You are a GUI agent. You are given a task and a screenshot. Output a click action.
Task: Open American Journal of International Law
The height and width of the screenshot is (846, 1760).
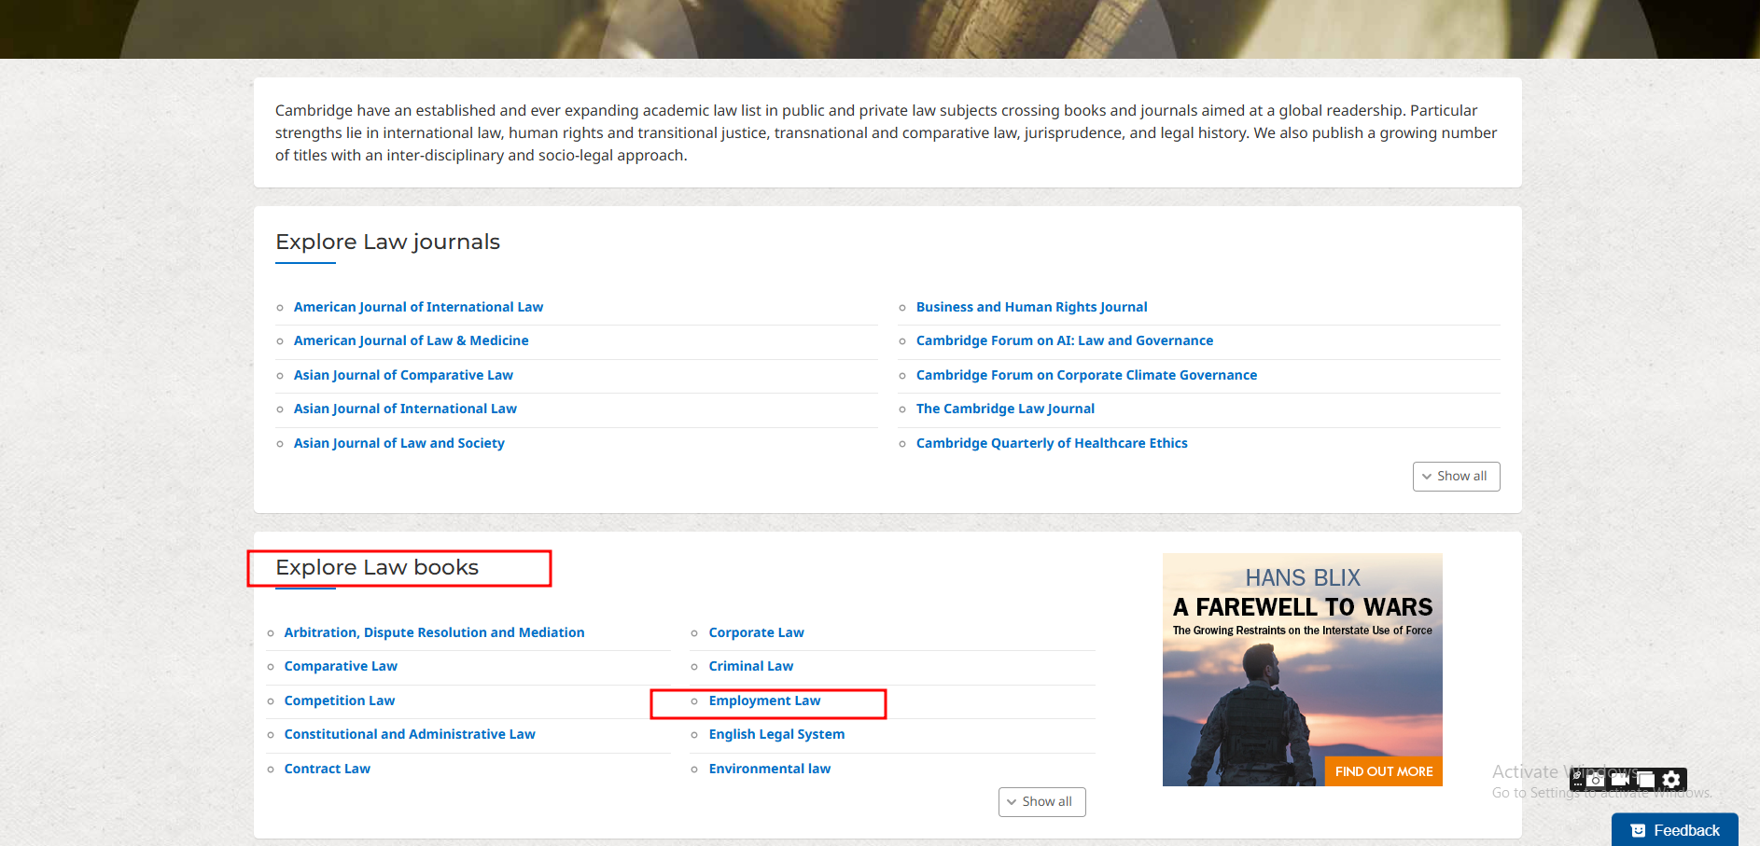click(x=418, y=307)
